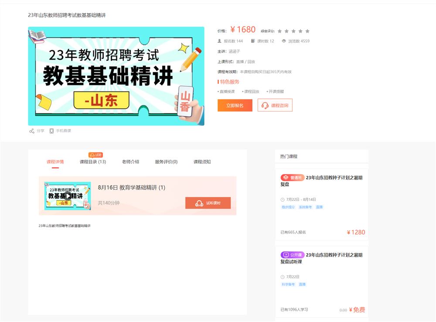Open hot course 23年山东招教种子计划之暑期复盘
Screen dimensions: 436x322
tap(321, 181)
